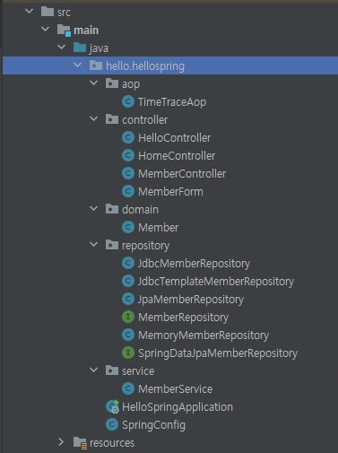The width and height of the screenshot is (338, 453).
Task: Open the HelloSpringApplication file name
Action: 178,407
